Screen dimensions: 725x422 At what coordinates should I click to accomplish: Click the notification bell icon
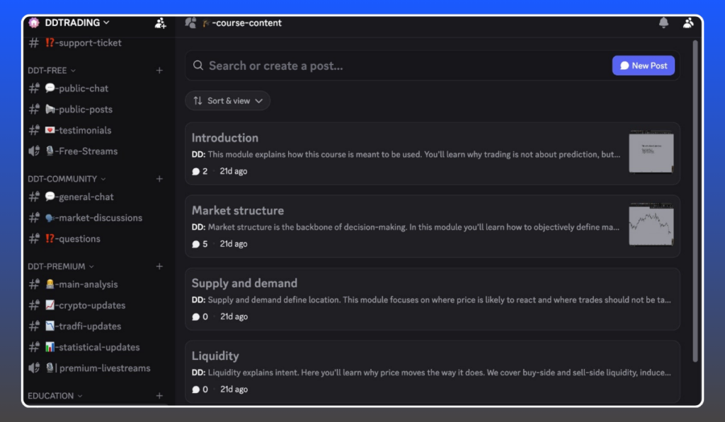click(x=663, y=23)
